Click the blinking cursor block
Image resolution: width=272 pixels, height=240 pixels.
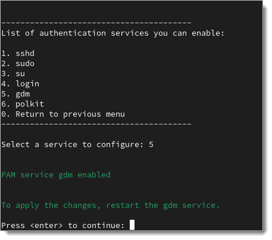point(132,225)
